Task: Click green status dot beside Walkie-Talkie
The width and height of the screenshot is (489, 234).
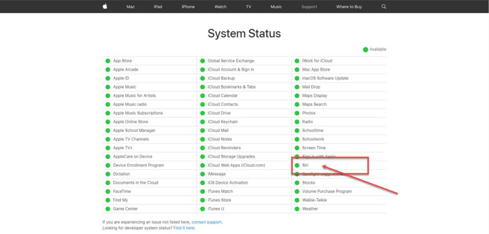Action: click(297, 200)
